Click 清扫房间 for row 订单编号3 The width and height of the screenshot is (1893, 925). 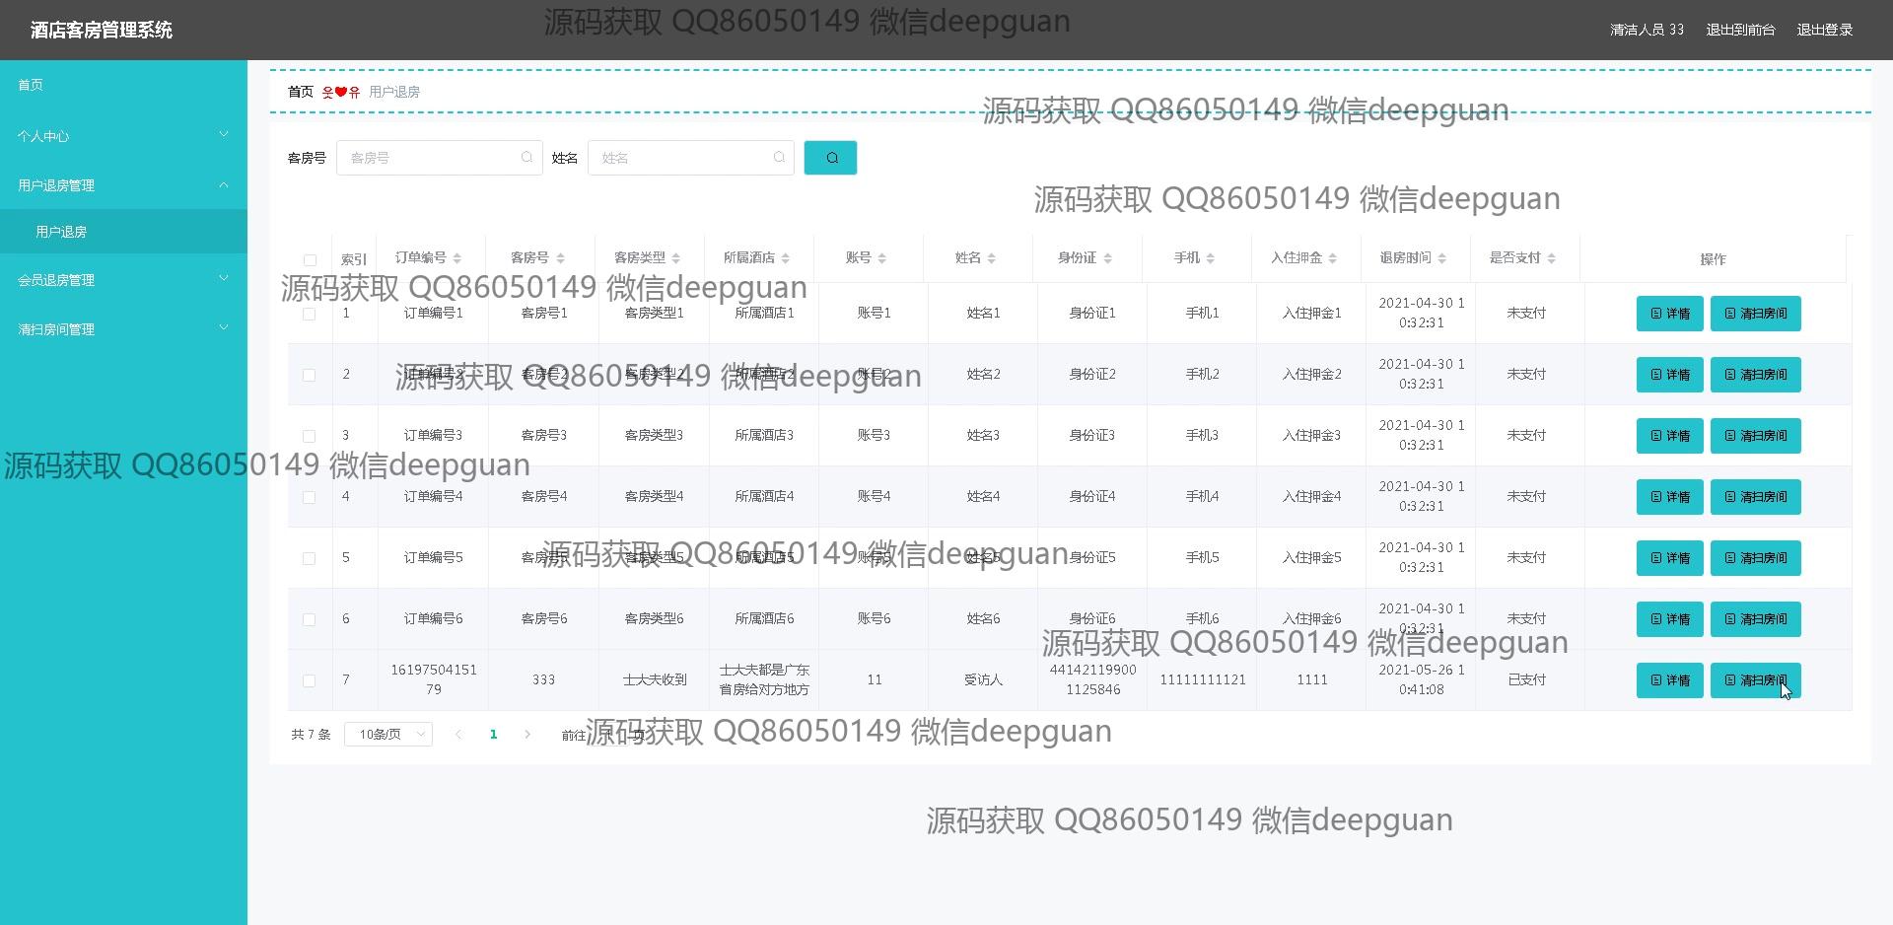(1756, 436)
